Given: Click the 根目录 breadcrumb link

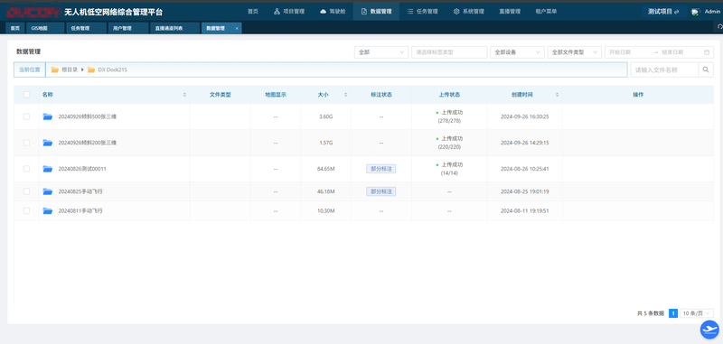Looking at the screenshot, I should (70, 70).
